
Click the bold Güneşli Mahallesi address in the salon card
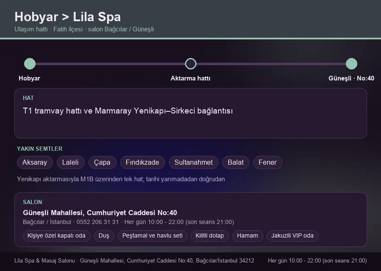100,213
